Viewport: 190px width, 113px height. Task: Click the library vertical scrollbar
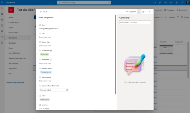tap(188, 60)
